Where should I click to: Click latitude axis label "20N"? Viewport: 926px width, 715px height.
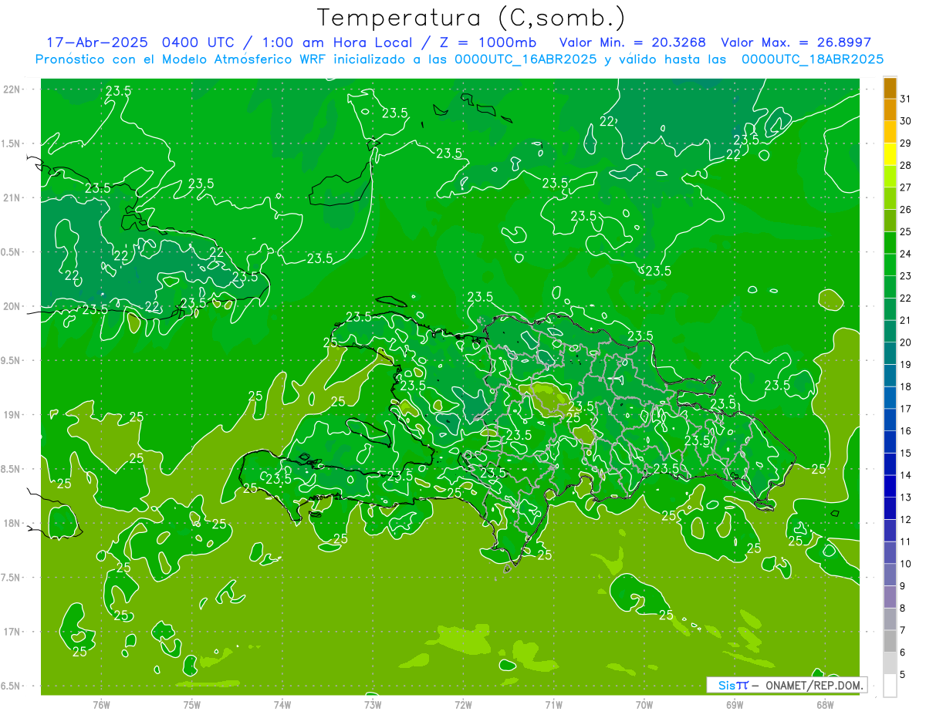point(11,307)
